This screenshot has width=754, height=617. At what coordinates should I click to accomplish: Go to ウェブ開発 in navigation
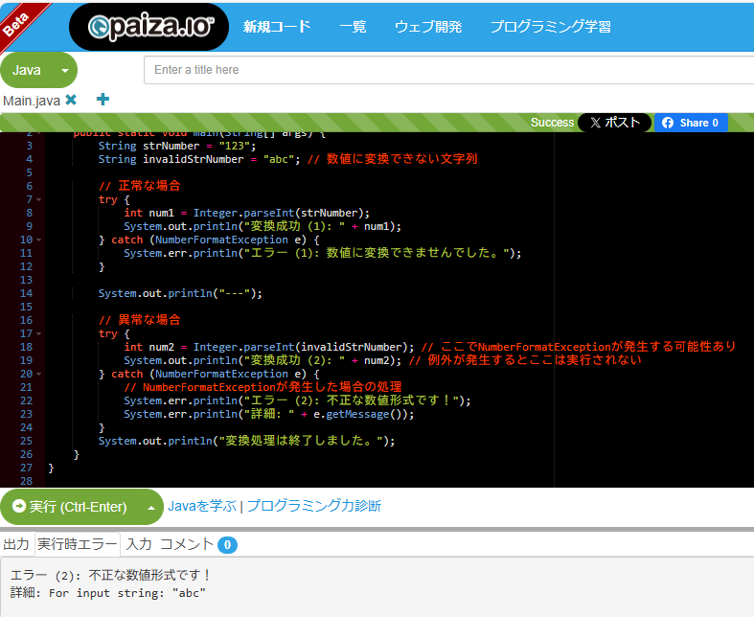[428, 27]
